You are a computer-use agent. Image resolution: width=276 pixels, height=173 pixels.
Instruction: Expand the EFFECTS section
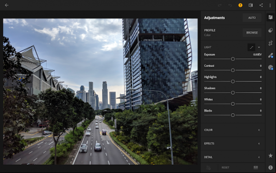click(x=233, y=144)
